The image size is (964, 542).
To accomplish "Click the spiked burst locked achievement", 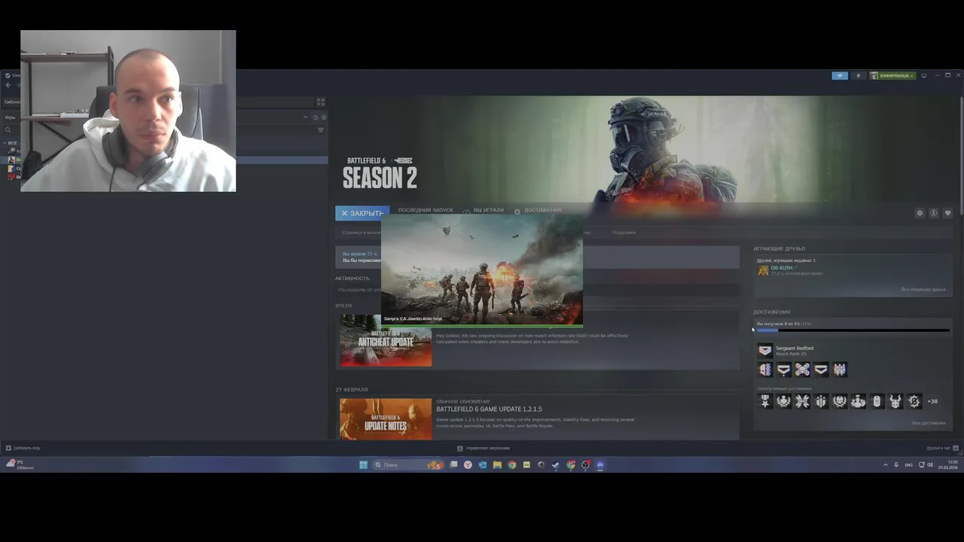I will 914,401.
